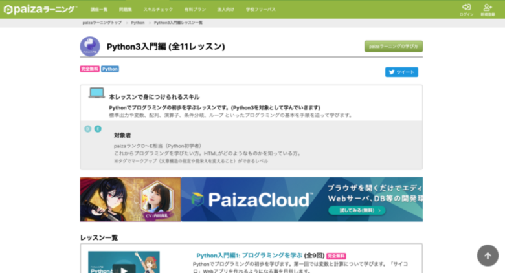Open the PaizaCloud banner advertisement
The image size is (505, 273).
pyautogui.click(x=302, y=199)
